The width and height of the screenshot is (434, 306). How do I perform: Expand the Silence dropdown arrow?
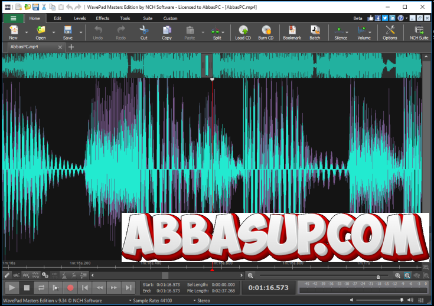coord(347,32)
